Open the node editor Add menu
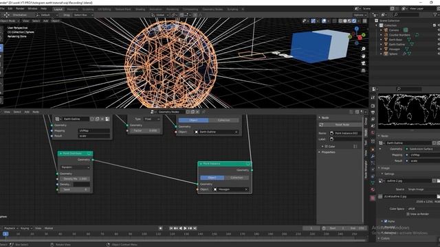 tap(27, 112)
